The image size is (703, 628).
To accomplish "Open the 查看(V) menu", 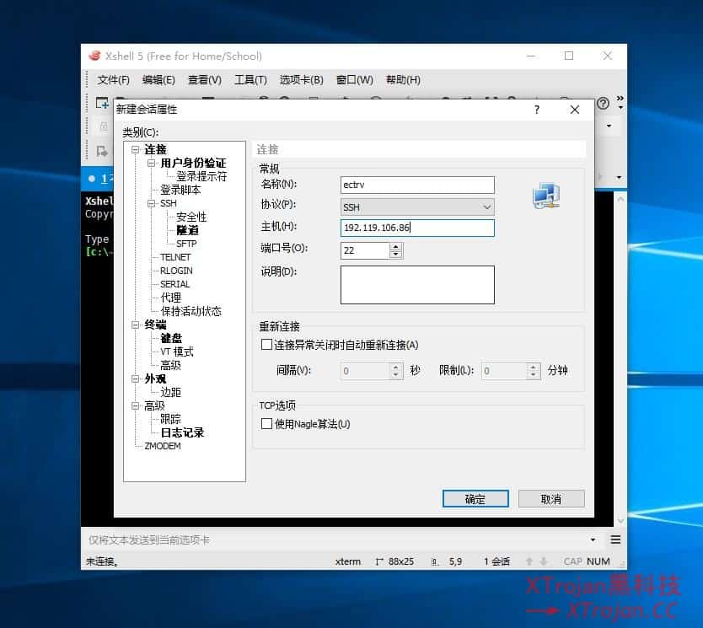I will [205, 80].
